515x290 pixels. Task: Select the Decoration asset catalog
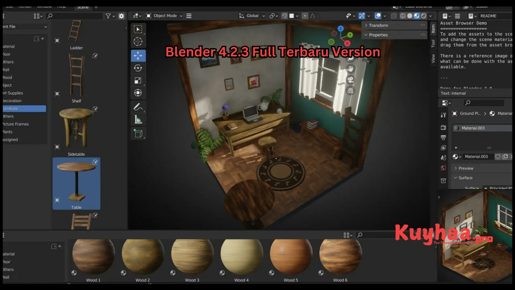coord(24,101)
